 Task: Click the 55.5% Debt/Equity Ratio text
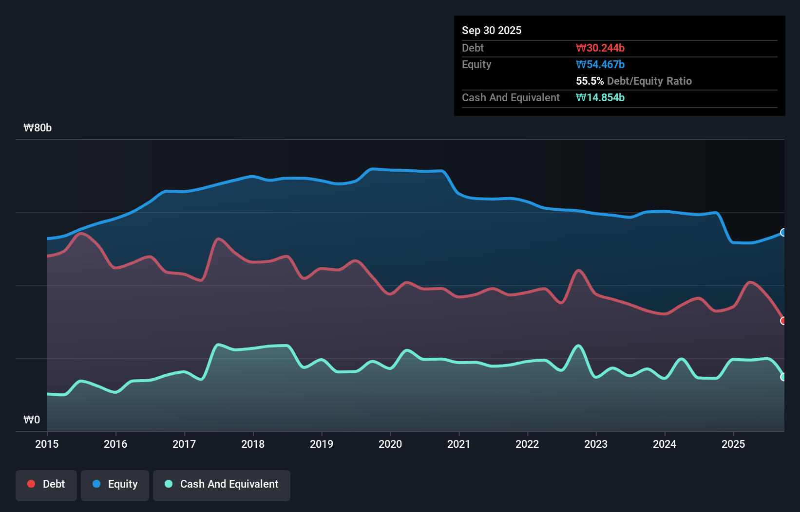point(634,81)
